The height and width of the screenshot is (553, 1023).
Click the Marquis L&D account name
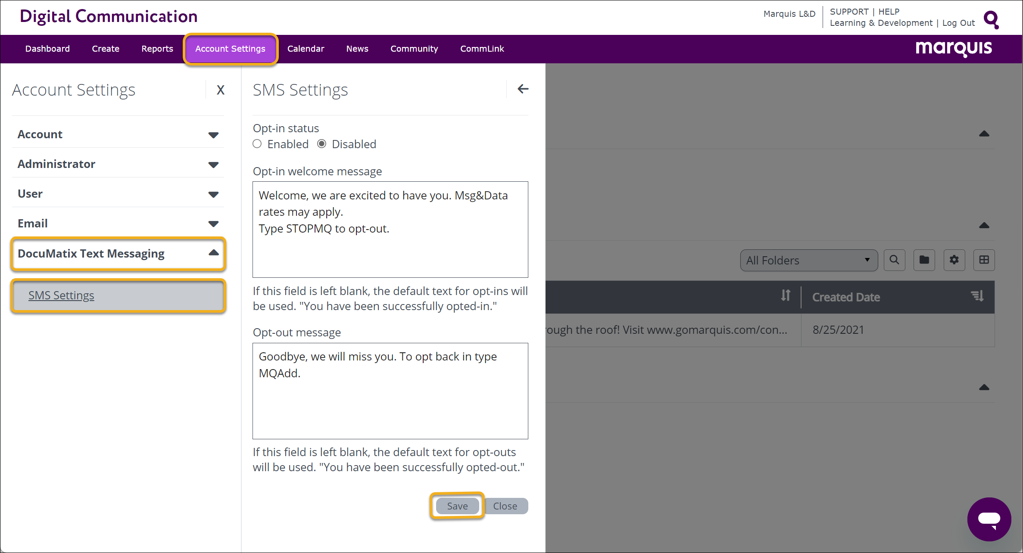pyautogui.click(x=789, y=14)
